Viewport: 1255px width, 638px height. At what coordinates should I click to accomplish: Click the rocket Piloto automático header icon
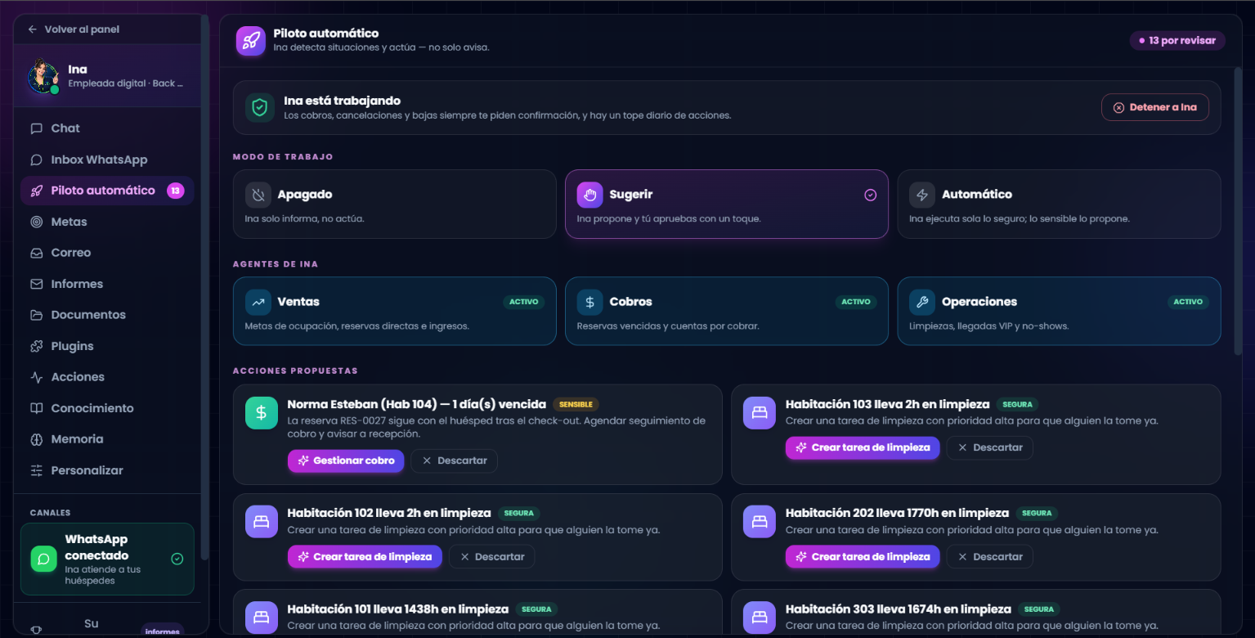[251, 41]
